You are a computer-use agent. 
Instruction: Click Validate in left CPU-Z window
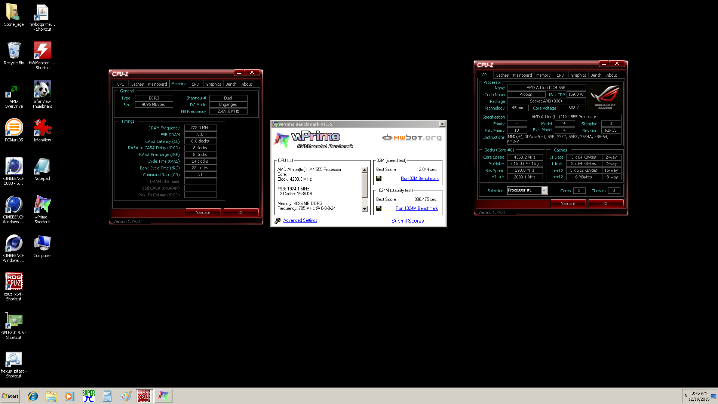203,212
